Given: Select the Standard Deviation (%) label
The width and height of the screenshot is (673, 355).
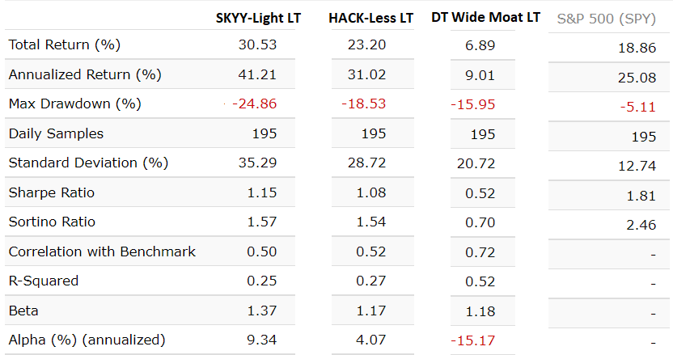Looking at the screenshot, I should coord(88,163).
